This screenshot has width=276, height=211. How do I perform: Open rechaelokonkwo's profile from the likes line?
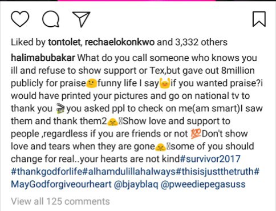click(120, 42)
